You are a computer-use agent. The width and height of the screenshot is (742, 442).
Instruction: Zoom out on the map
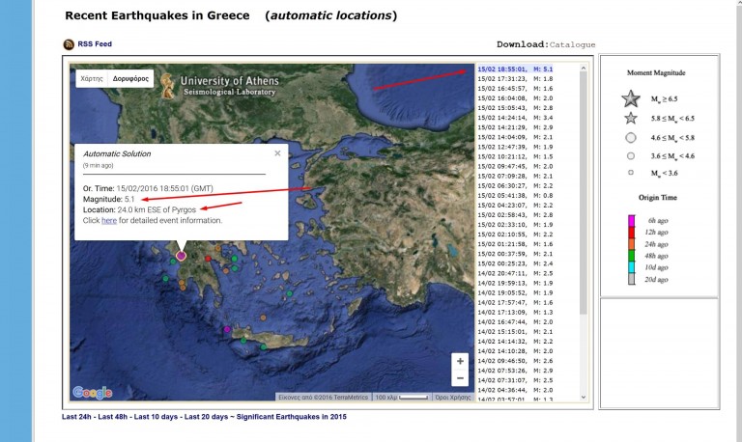tap(460, 378)
